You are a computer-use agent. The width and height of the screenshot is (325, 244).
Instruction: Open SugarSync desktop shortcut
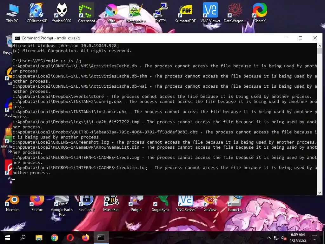click(161, 204)
